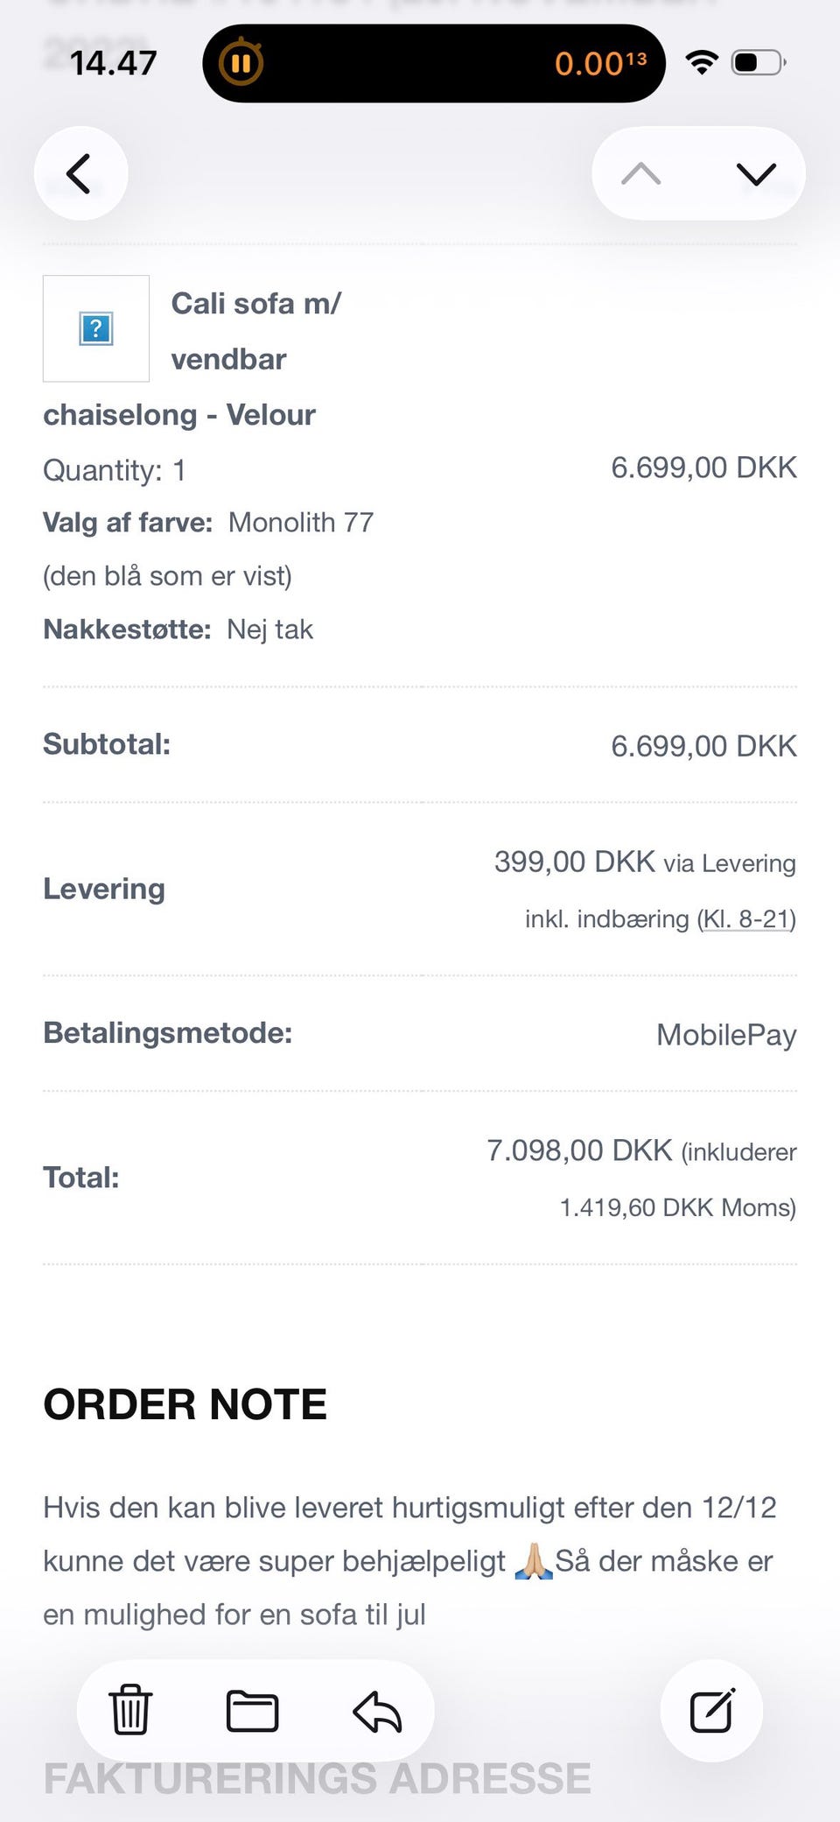Compose a new message with the pencil icon
The image size is (840, 1822).
click(x=711, y=1710)
